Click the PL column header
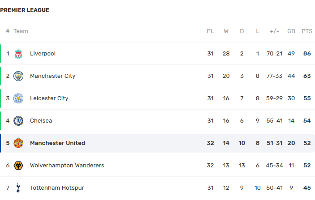The width and height of the screenshot is (315, 200). (210, 31)
